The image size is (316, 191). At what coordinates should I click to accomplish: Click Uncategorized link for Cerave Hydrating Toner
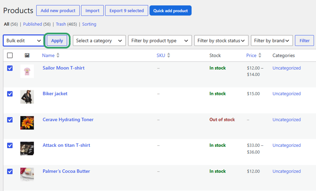(x=287, y=119)
